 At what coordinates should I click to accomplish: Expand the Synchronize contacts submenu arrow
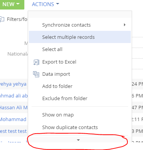(125, 25)
